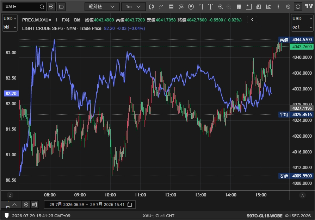Open chart settings gear in top toolbar
315x220 pixels.
(x=288, y=7)
